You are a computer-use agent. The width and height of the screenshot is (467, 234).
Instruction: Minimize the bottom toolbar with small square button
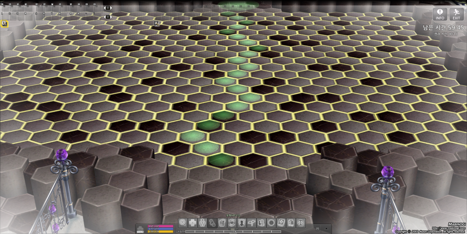tap(318, 229)
